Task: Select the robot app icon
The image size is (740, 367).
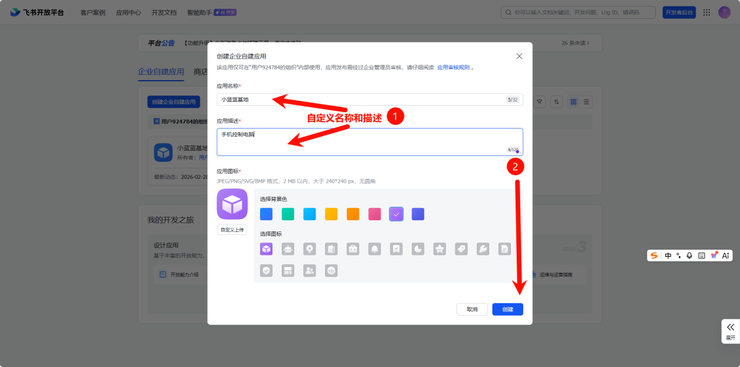Action: click(288, 249)
